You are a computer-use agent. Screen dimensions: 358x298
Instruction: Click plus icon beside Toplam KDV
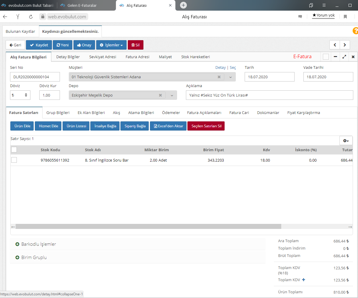pos(303,280)
